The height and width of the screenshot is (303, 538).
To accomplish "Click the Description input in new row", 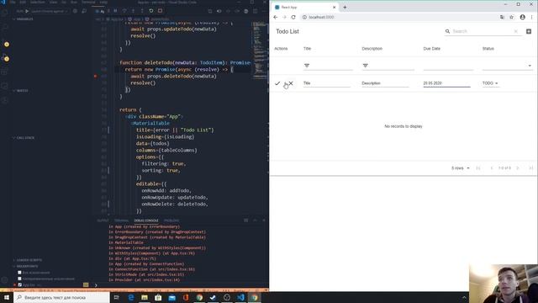I will click(x=385, y=83).
